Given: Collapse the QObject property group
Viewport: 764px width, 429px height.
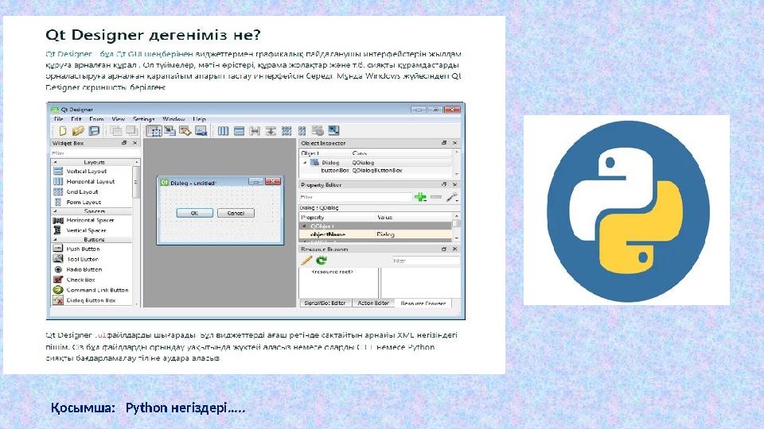Looking at the screenshot, I should click(305, 226).
